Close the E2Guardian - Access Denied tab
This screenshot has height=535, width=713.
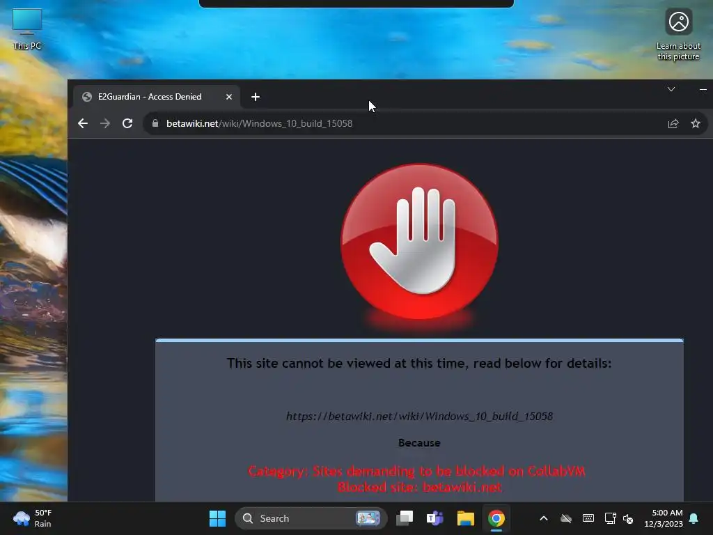click(x=229, y=97)
